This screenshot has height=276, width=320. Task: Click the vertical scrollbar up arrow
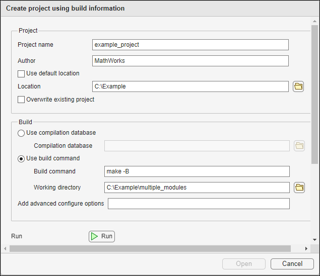(x=315, y=22)
